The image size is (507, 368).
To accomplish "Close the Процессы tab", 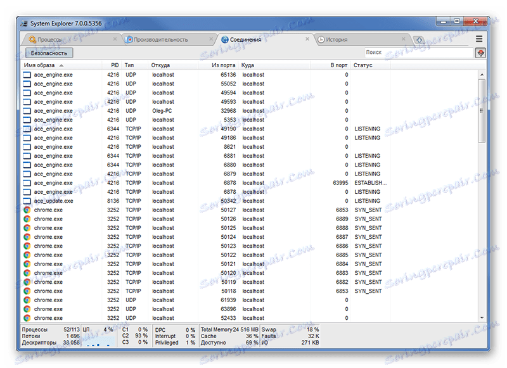I will coord(115,39).
